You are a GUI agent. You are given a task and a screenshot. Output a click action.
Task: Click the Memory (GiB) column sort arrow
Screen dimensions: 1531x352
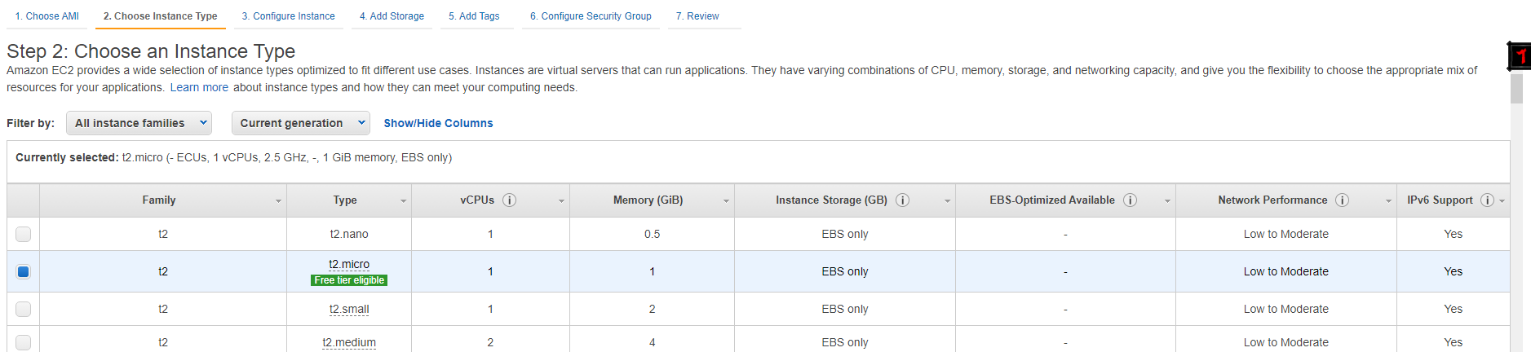(x=726, y=201)
